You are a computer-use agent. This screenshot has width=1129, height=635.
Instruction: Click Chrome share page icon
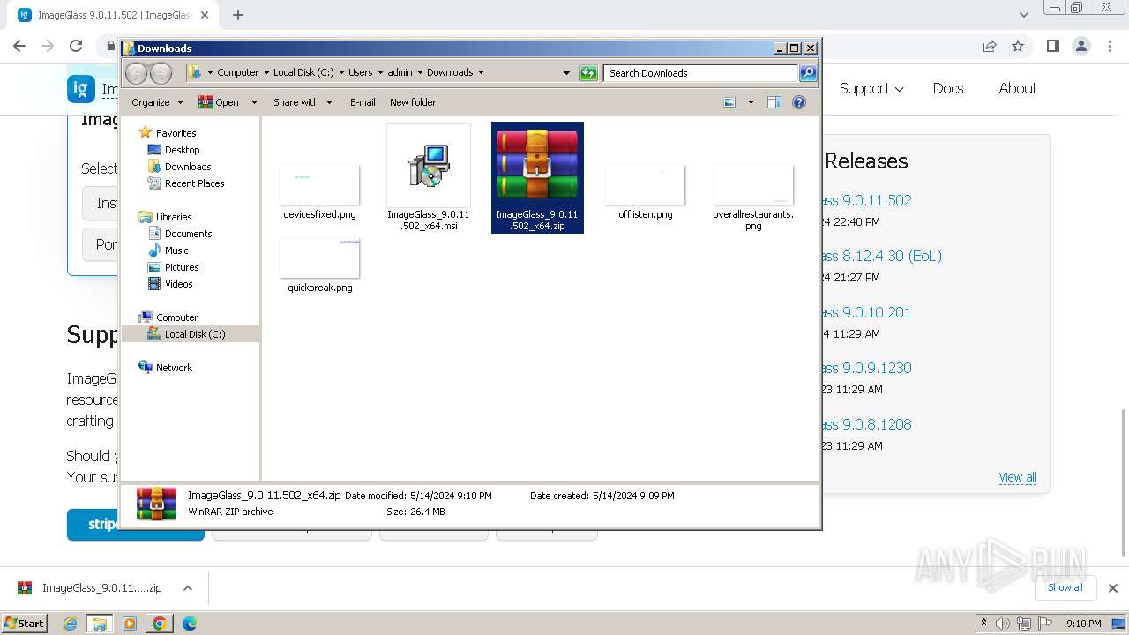click(990, 46)
